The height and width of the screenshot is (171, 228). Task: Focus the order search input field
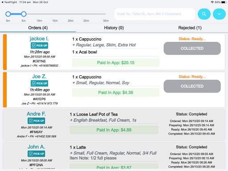pyautogui.click(x=155, y=14)
